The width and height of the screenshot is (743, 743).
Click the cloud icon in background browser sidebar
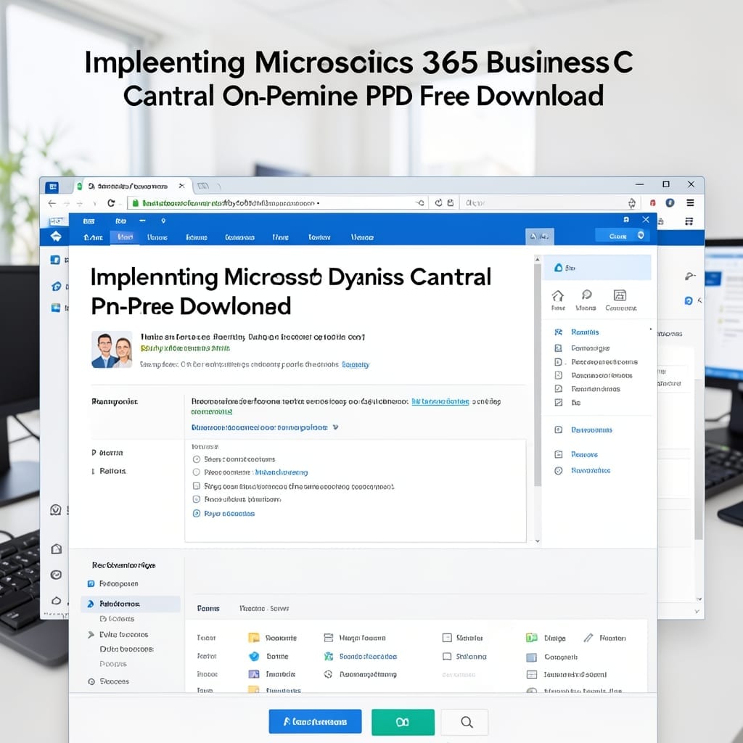click(56, 600)
